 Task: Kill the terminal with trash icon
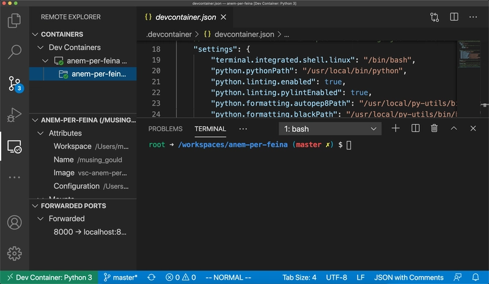pyautogui.click(x=434, y=128)
